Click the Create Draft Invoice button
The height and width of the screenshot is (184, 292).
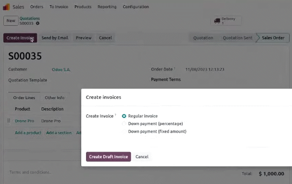point(108,157)
